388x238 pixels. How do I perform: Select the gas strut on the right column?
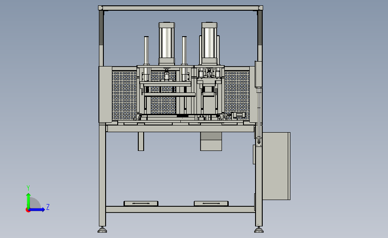coord(259,116)
